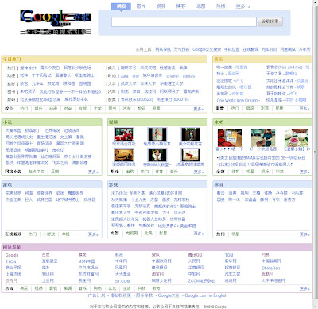318x309 pixels.
Task: Open video thumbnail of woman in blue
Action: (157, 134)
